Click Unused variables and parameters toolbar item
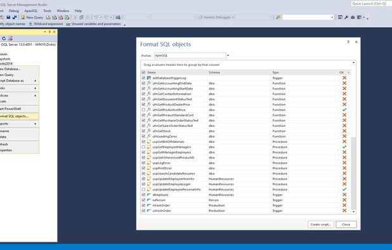This screenshot has width=392, height=250. click(x=93, y=24)
